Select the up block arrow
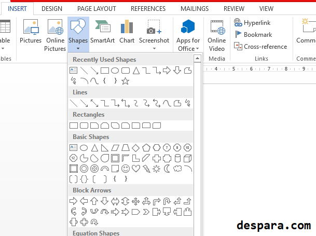 pos(94,201)
